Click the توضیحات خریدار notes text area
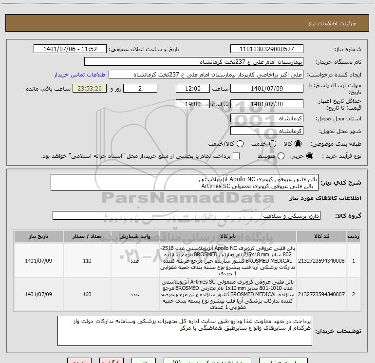 [x=185, y=331]
